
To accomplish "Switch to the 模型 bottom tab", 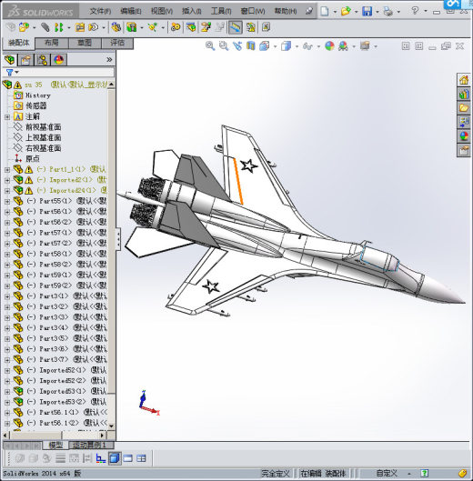I will point(55,445).
